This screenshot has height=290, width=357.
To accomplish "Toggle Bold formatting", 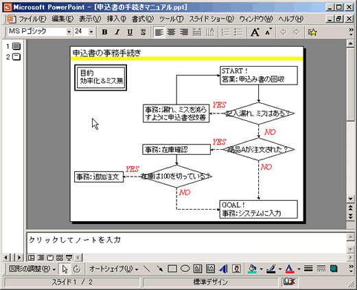I will [x=104, y=32].
